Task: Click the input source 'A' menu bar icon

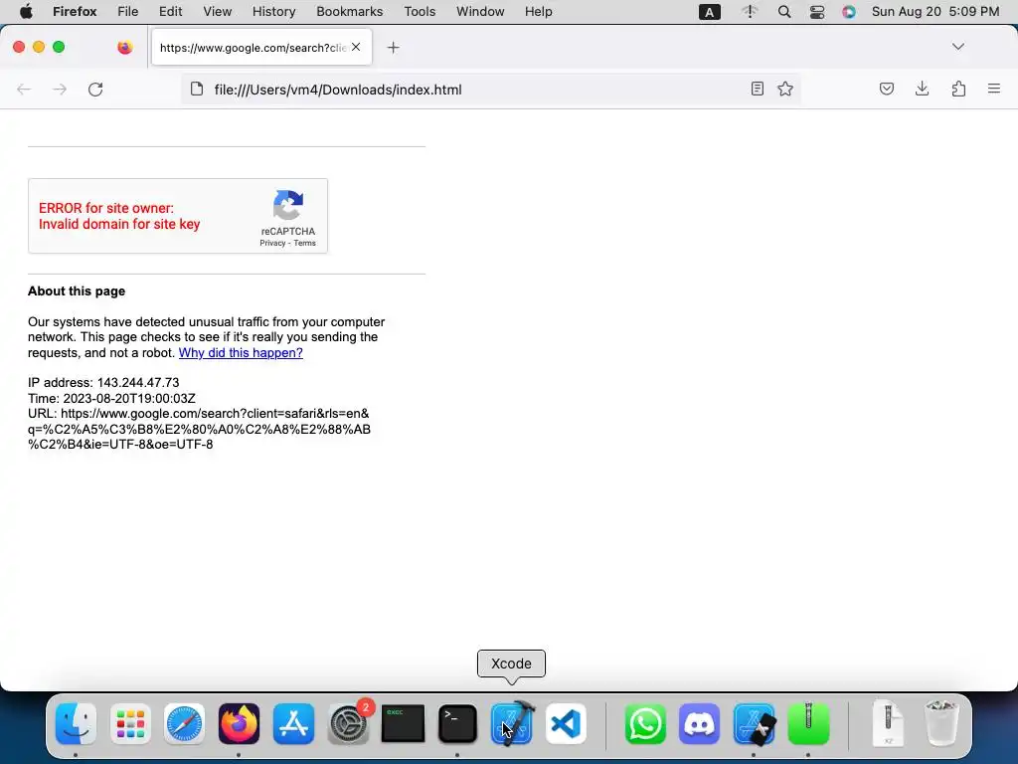Action: pyautogui.click(x=710, y=12)
